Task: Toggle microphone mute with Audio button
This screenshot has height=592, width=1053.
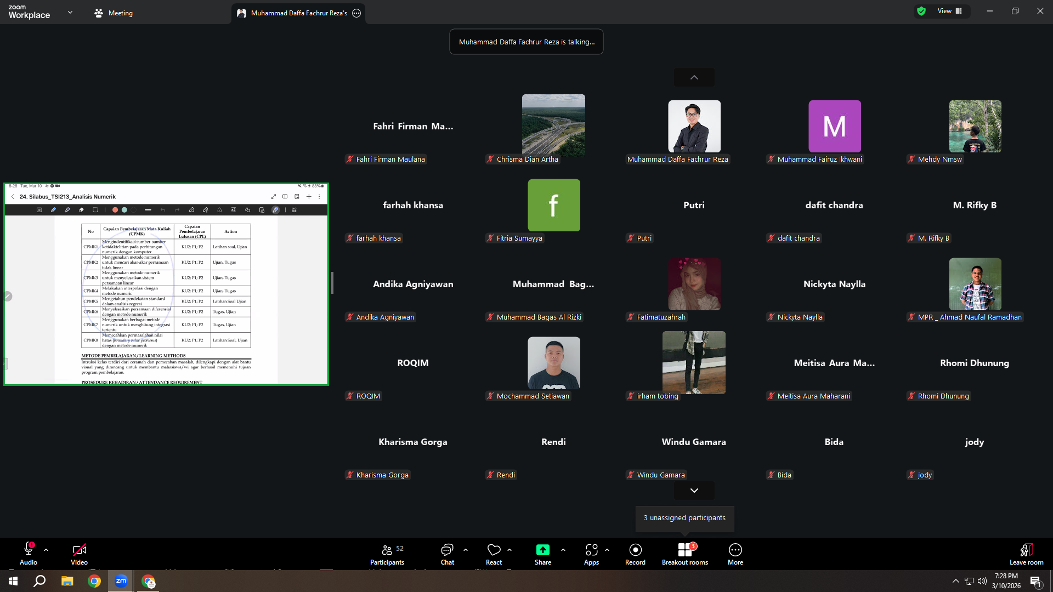Action: point(29,554)
